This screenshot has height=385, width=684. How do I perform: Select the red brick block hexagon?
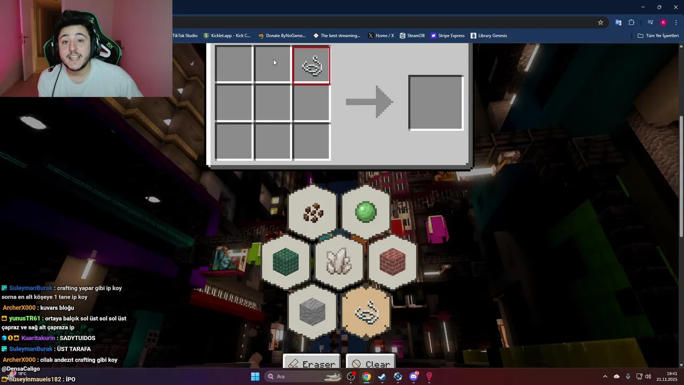click(393, 262)
